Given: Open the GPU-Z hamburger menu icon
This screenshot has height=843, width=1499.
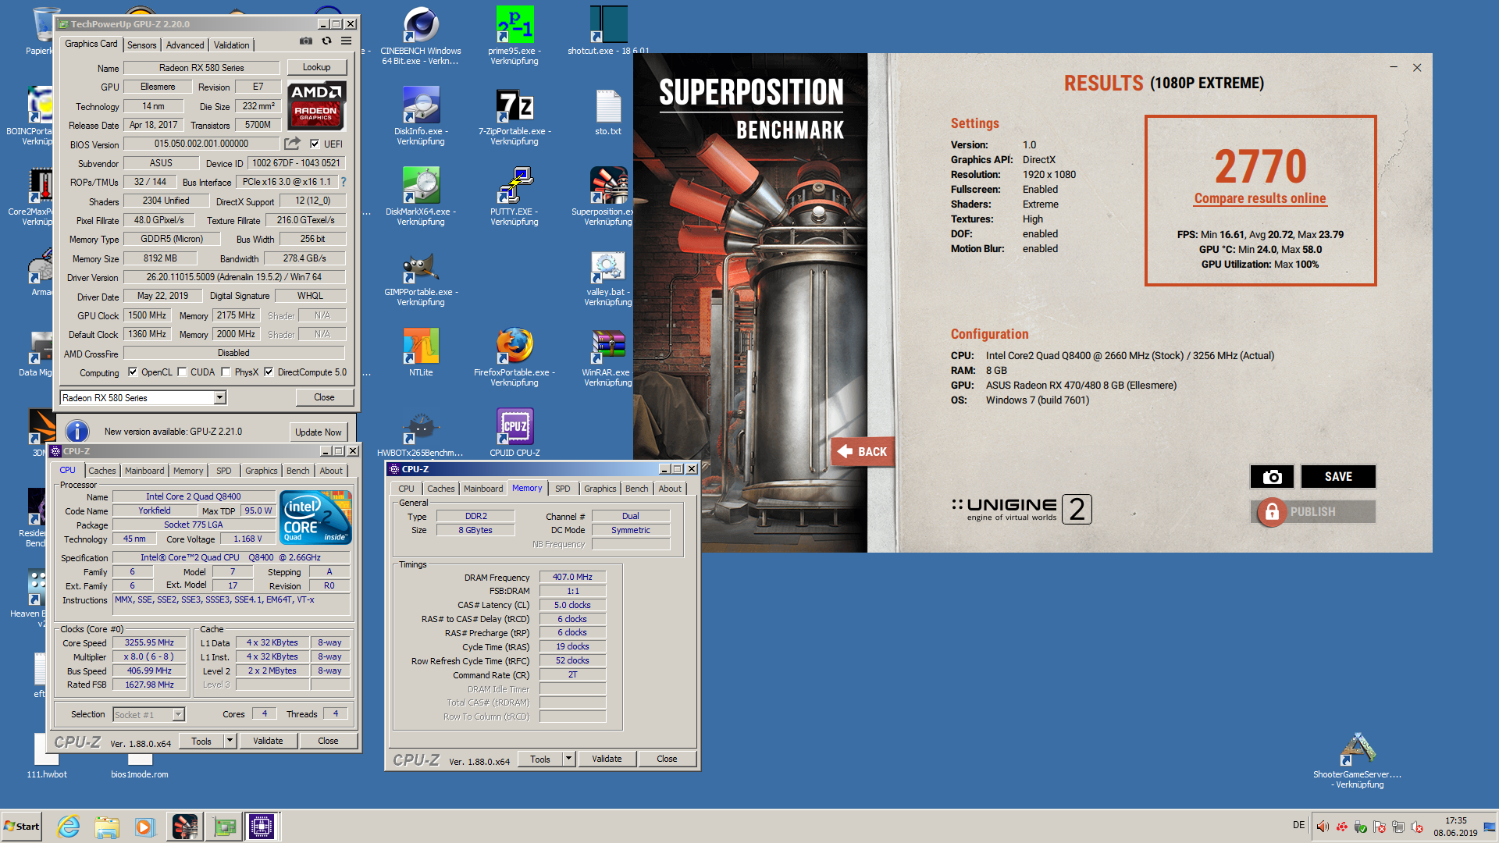Looking at the screenshot, I should [x=346, y=41].
